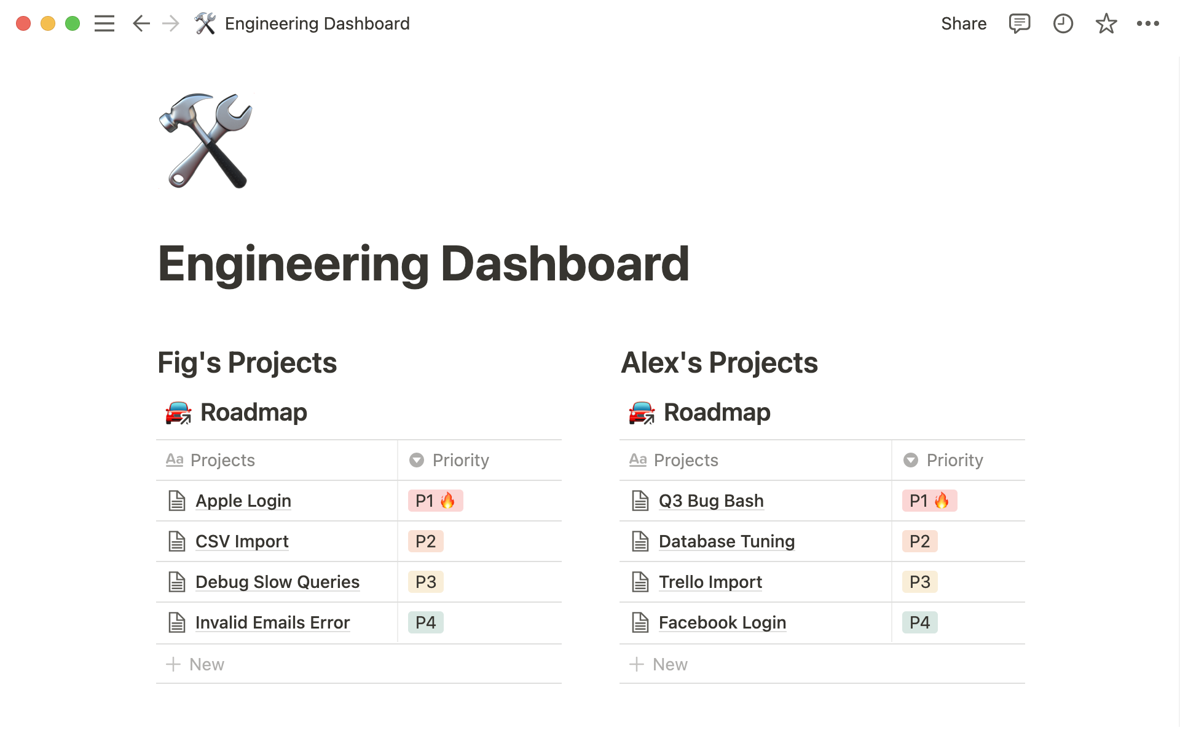1180x738 pixels.
Task: Expand the Projects column in Alex's roadmap
Action: (891, 460)
